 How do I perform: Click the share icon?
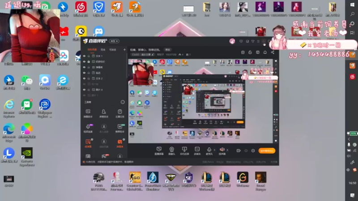[x=273, y=52]
